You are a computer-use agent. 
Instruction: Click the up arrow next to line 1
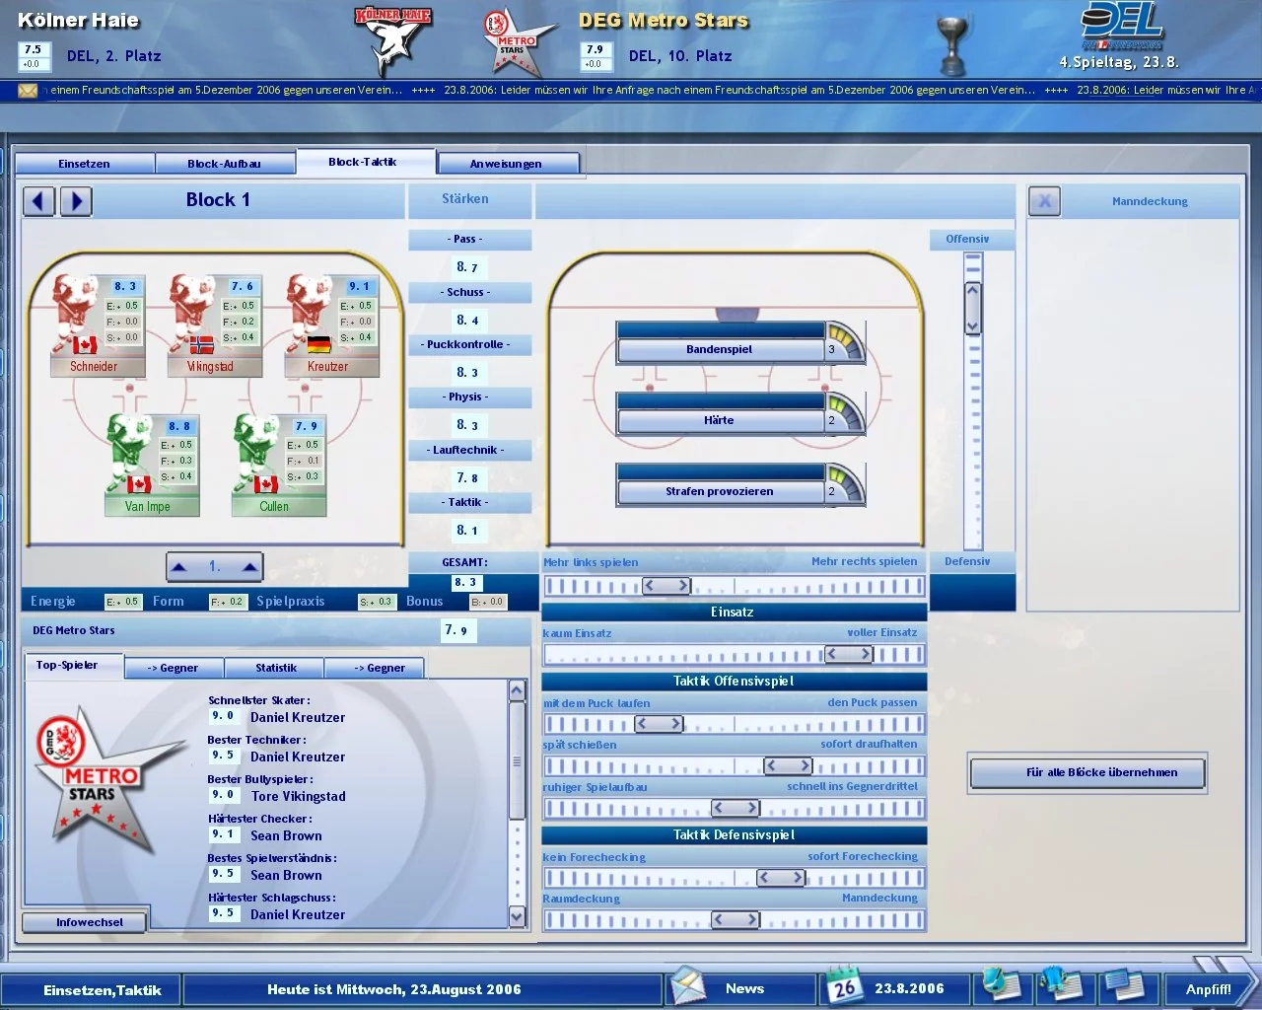click(x=179, y=566)
